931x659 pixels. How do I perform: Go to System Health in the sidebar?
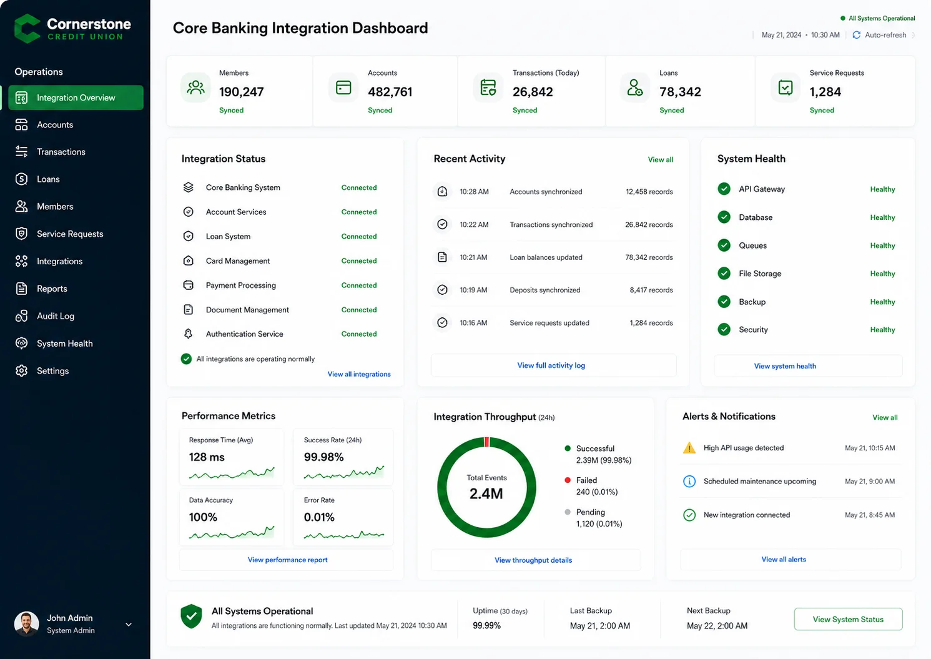pos(76,344)
